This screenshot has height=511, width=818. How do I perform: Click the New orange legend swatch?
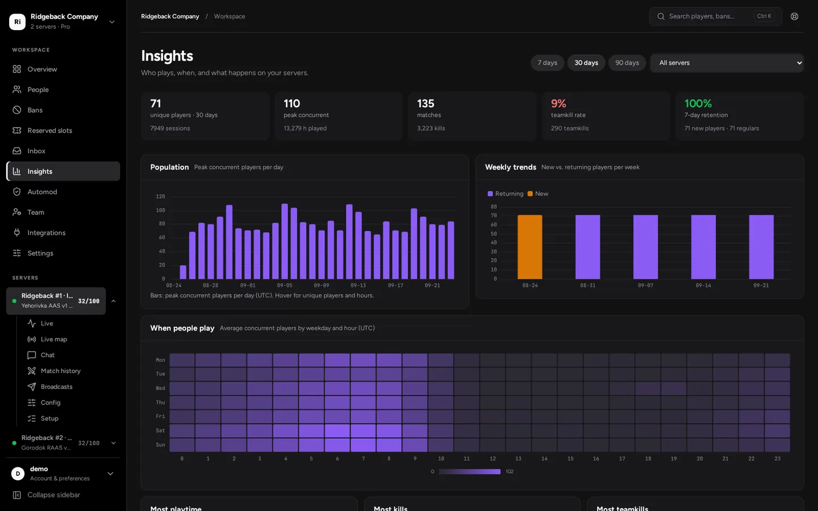530,194
